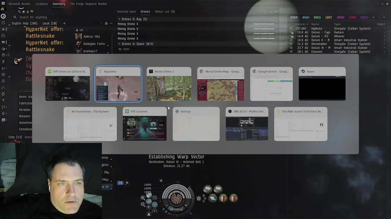This screenshot has width=391, height=219.
Task: Select the DOCK overview tab
Action: point(317,17)
